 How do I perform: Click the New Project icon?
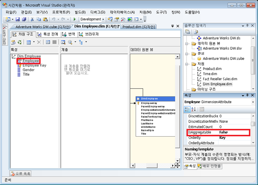tap(8, 19)
